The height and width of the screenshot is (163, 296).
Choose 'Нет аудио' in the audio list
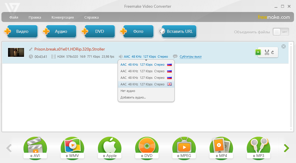(x=128, y=91)
